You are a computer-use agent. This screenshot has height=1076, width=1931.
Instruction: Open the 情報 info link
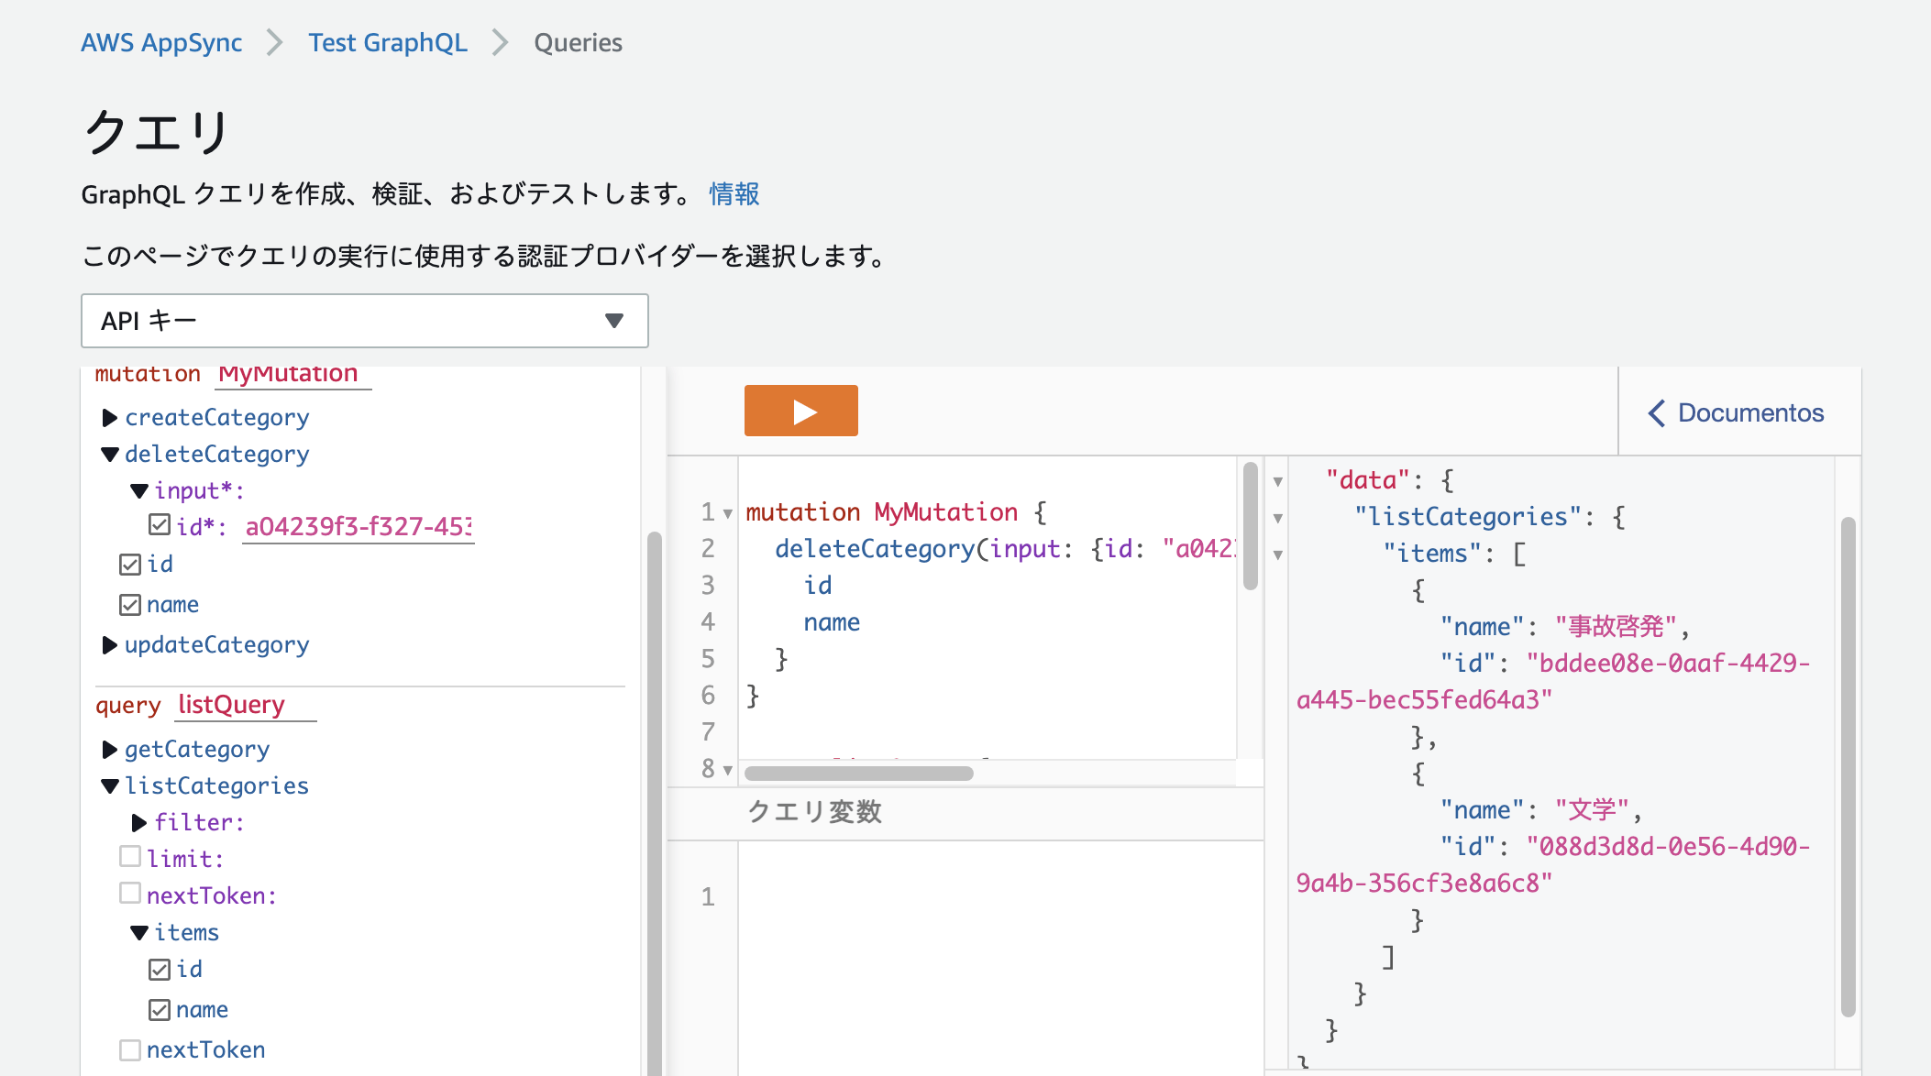click(x=734, y=194)
